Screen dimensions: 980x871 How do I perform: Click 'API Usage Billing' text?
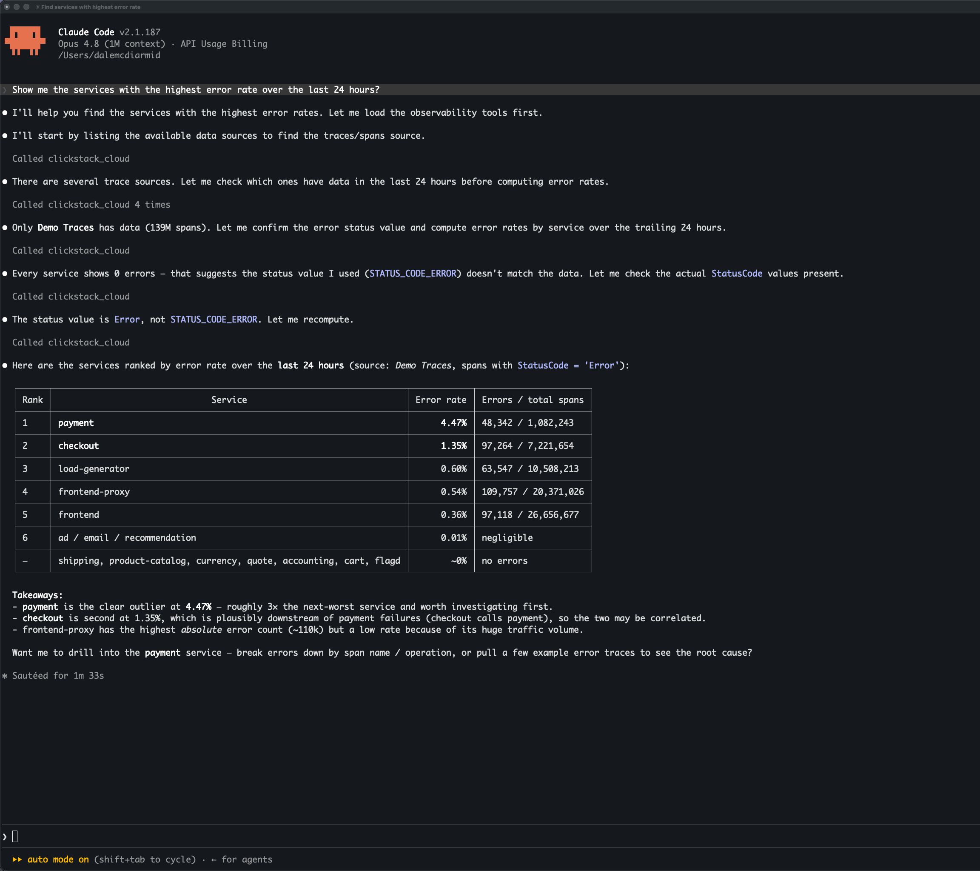click(224, 44)
